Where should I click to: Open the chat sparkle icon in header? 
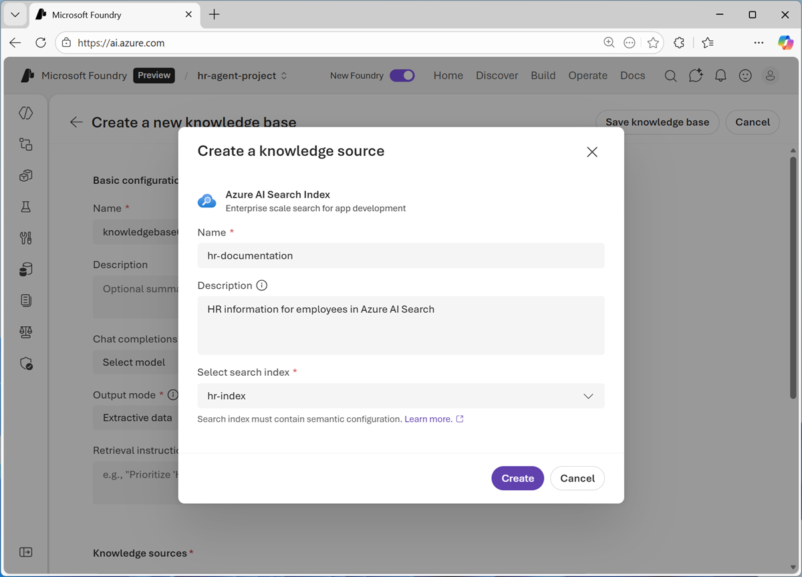pos(696,76)
